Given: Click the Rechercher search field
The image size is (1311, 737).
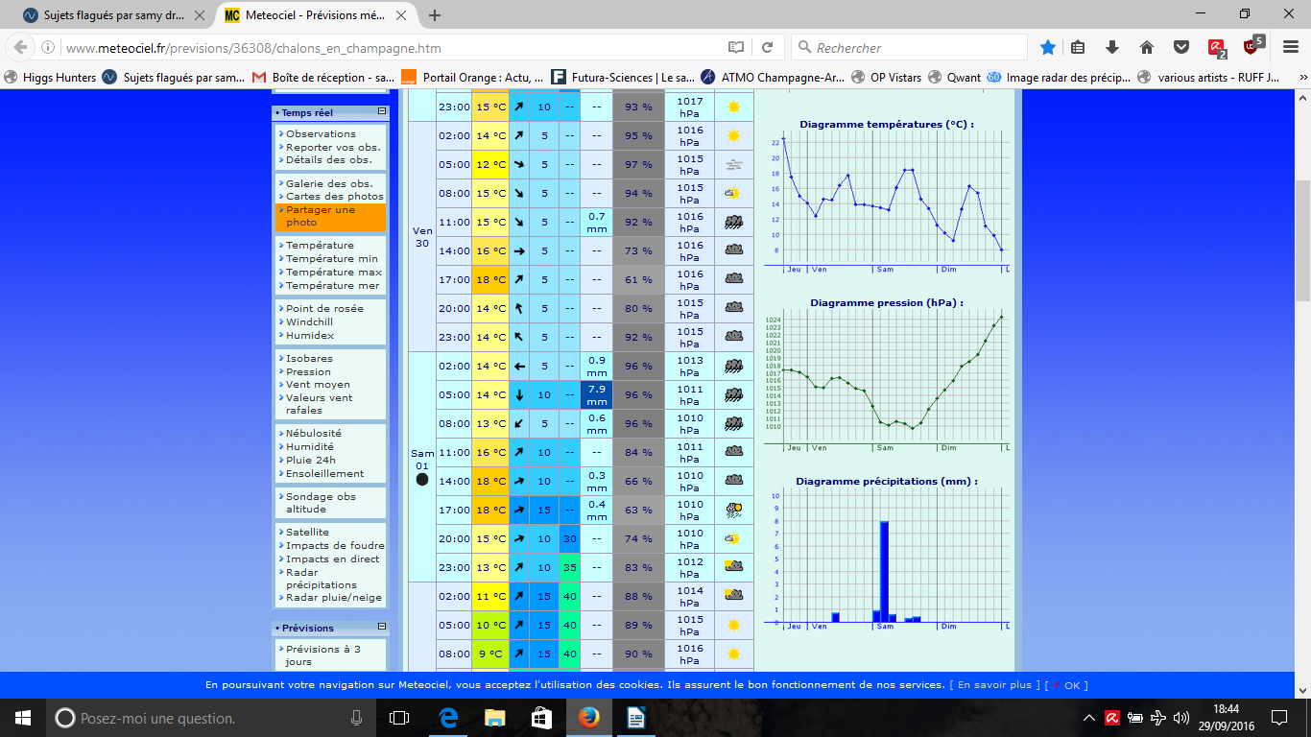Looking at the screenshot, I should click(917, 47).
